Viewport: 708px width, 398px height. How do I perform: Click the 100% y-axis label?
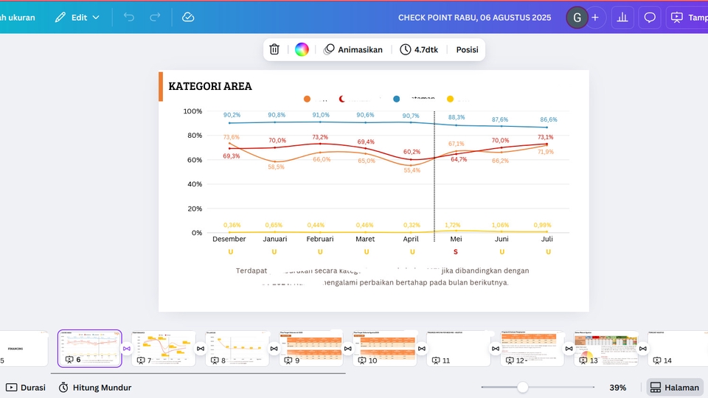[x=192, y=111]
